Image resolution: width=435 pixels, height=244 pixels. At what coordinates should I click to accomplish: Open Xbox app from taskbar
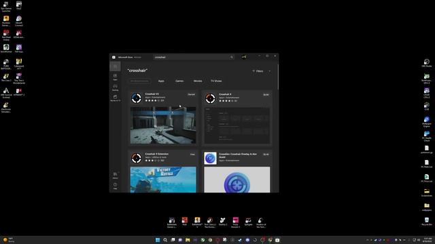click(x=203, y=240)
